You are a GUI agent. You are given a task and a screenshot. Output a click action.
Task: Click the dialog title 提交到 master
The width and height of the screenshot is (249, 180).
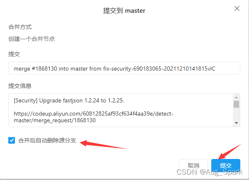pyautogui.click(x=124, y=11)
